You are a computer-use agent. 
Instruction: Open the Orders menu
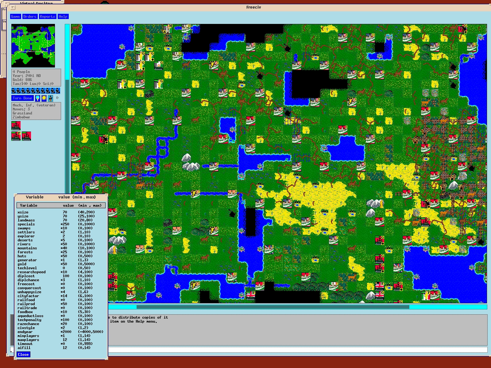click(x=30, y=17)
